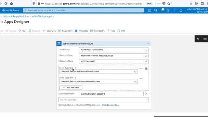Open the Event Type Item 2 ellipsis

(x=140, y=78)
